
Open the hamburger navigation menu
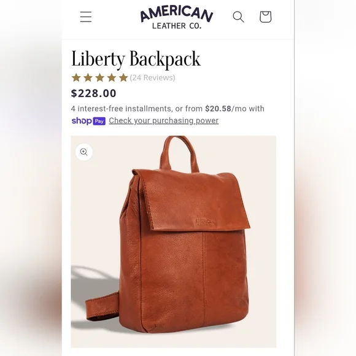pyautogui.click(x=86, y=17)
